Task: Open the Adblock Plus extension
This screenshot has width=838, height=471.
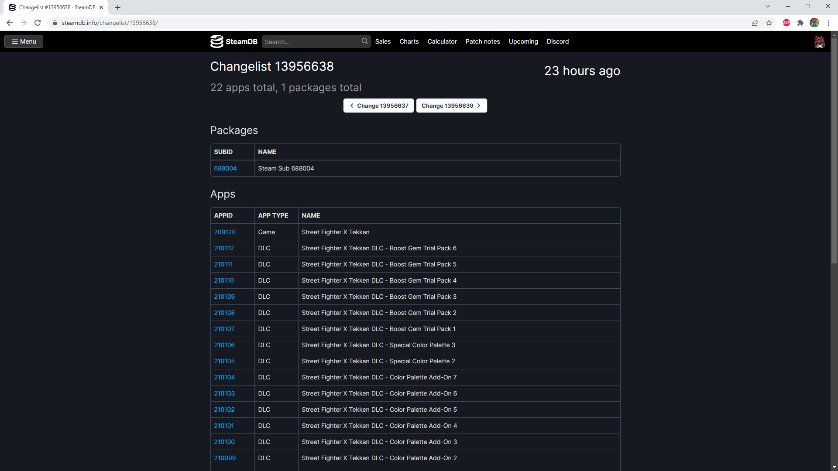Action: point(786,23)
